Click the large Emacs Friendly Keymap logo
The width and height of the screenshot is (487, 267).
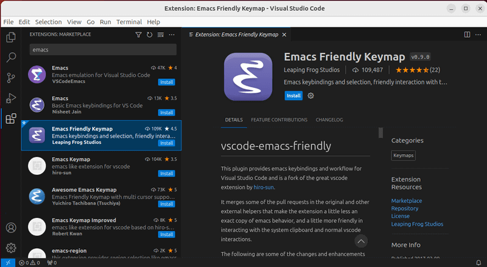248,77
